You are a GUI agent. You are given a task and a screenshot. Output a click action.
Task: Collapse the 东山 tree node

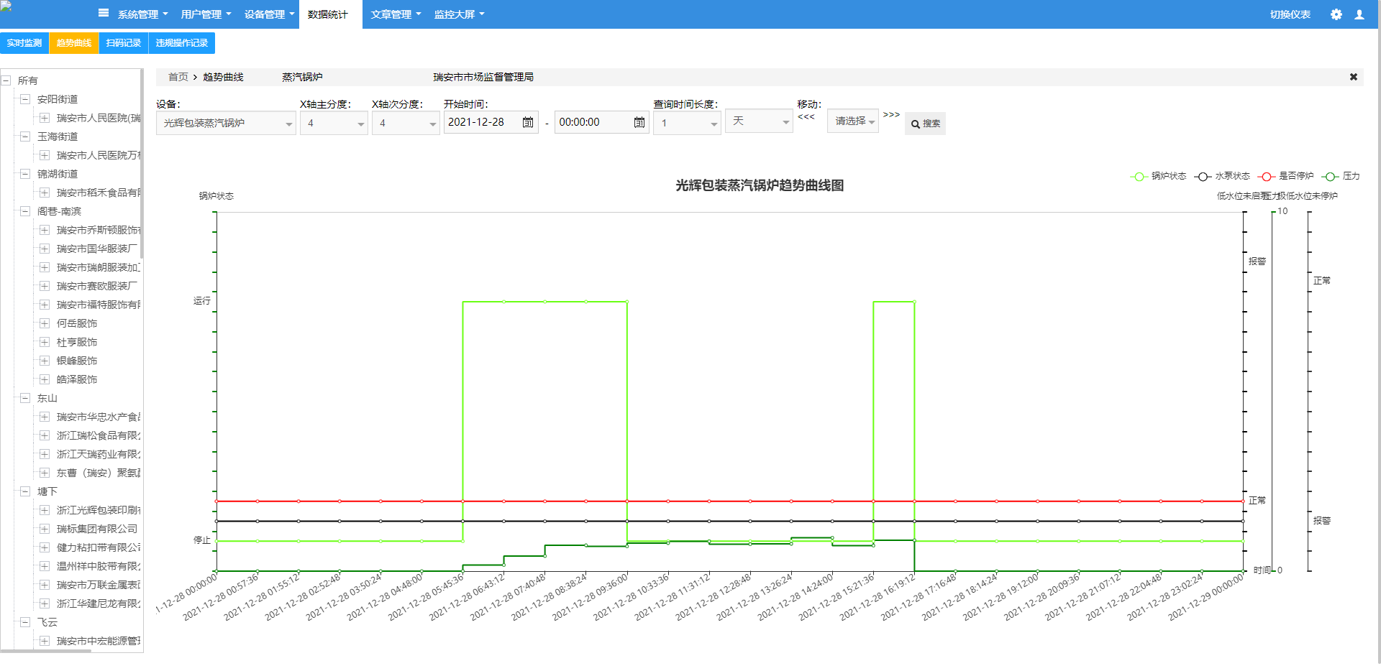[25, 398]
